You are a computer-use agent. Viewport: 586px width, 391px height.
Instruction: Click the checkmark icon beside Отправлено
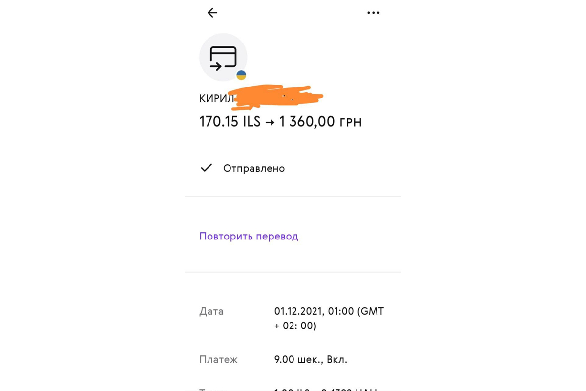(x=207, y=168)
